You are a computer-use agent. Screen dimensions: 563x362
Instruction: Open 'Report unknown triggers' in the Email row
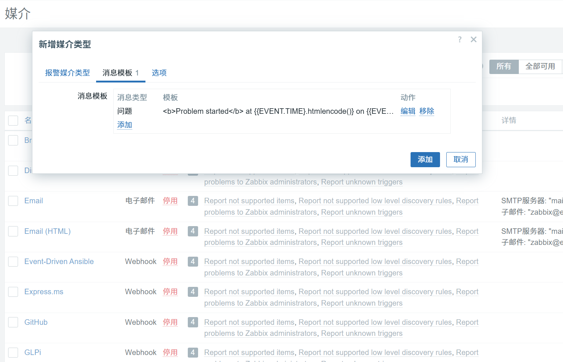pyautogui.click(x=362, y=212)
